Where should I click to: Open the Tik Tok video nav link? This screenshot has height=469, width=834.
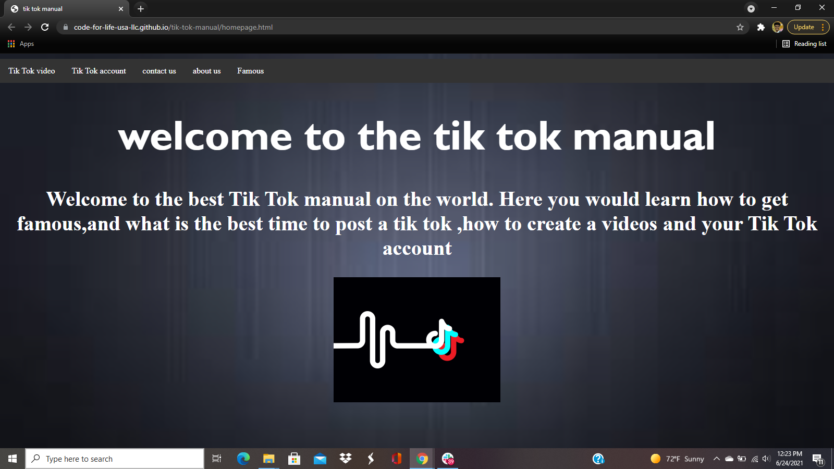[x=32, y=71]
